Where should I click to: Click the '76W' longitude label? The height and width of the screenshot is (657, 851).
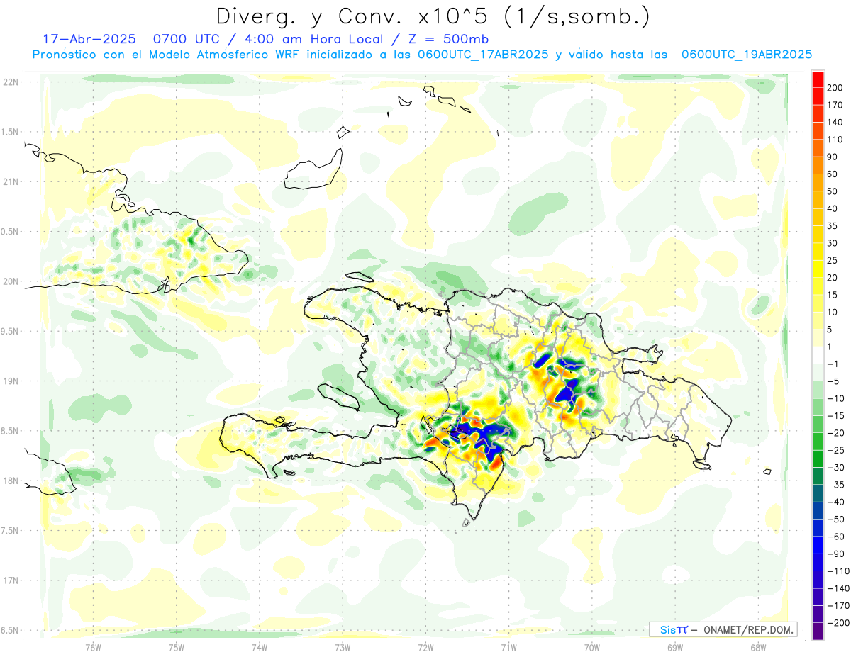click(93, 646)
